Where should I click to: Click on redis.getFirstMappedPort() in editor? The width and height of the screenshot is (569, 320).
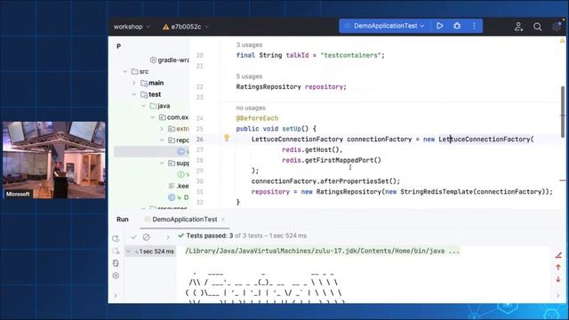[x=332, y=160]
